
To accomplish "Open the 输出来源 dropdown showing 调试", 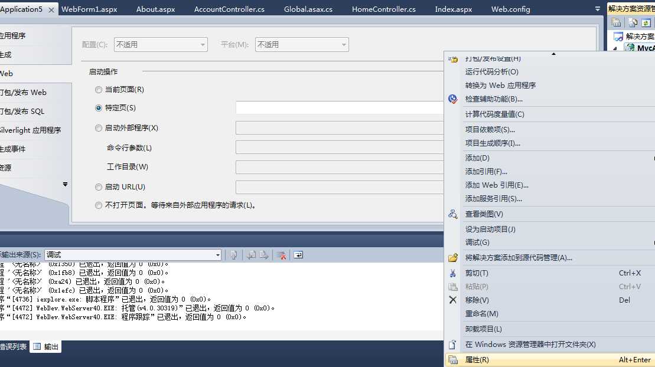I will coord(133,255).
